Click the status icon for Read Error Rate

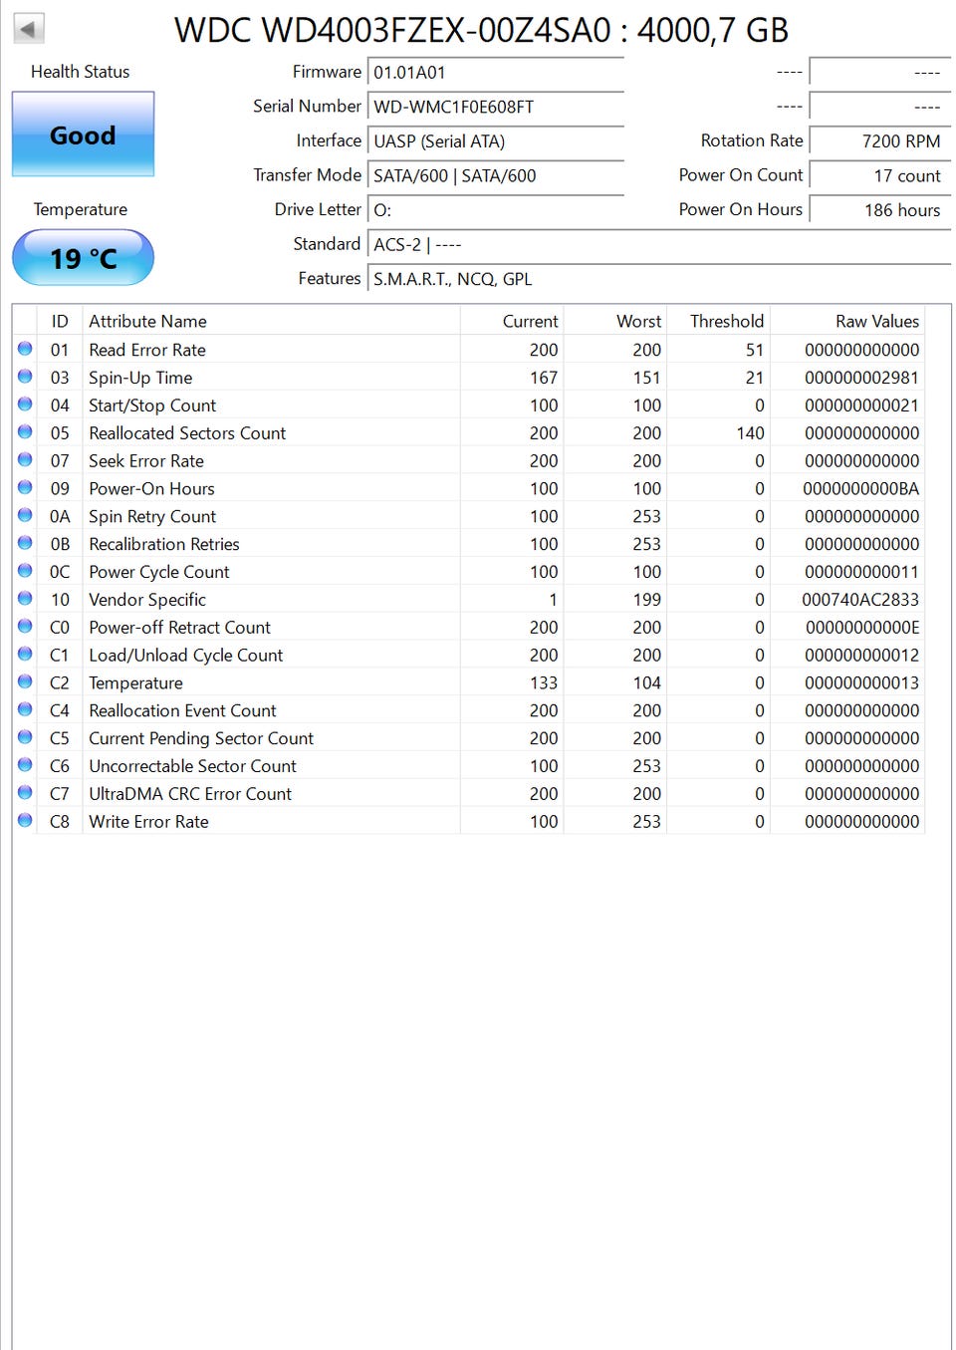click(x=25, y=349)
